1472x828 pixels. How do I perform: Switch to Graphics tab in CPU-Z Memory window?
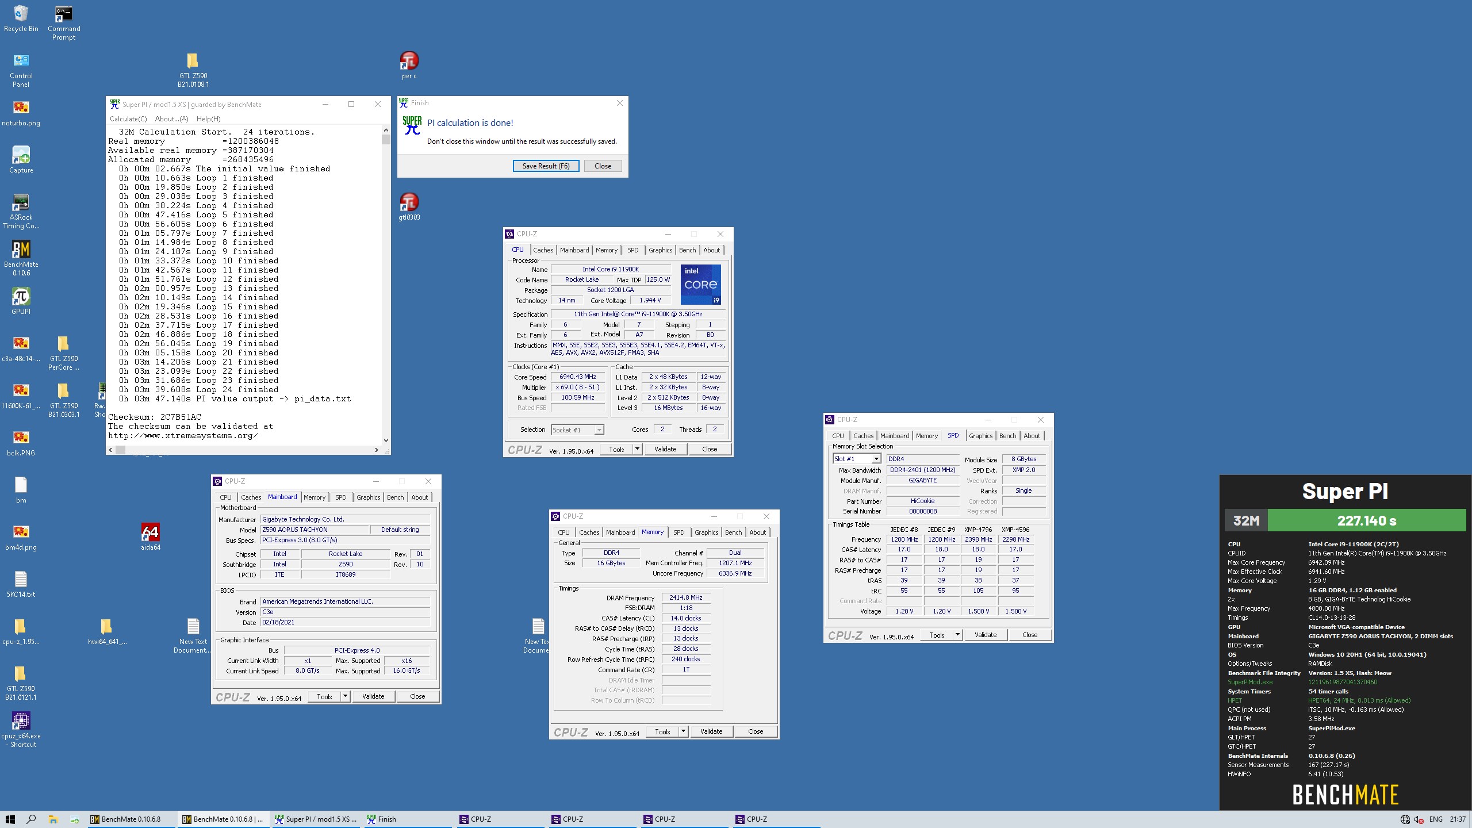click(706, 532)
